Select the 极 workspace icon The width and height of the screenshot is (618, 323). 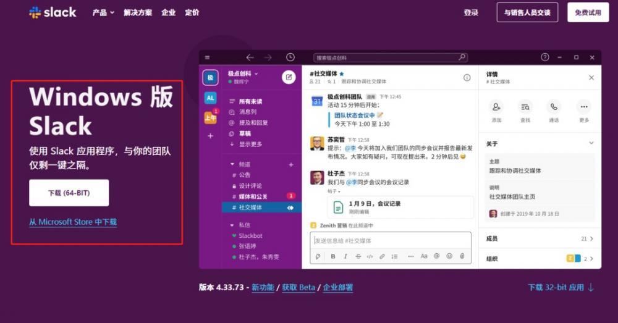211,78
